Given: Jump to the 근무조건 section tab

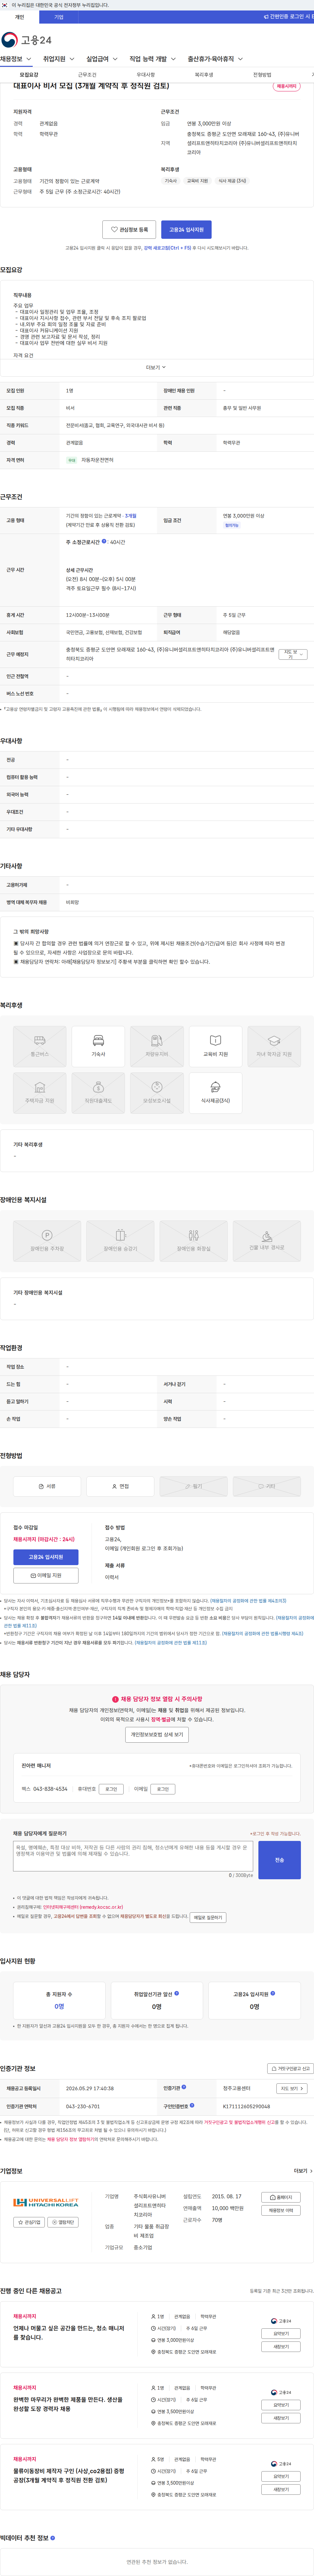Looking at the screenshot, I should click(x=87, y=75).
